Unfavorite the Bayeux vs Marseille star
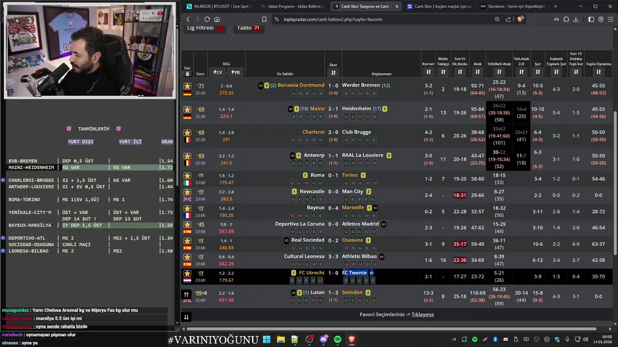The image size is (618, 347). (x=187, y=209)
